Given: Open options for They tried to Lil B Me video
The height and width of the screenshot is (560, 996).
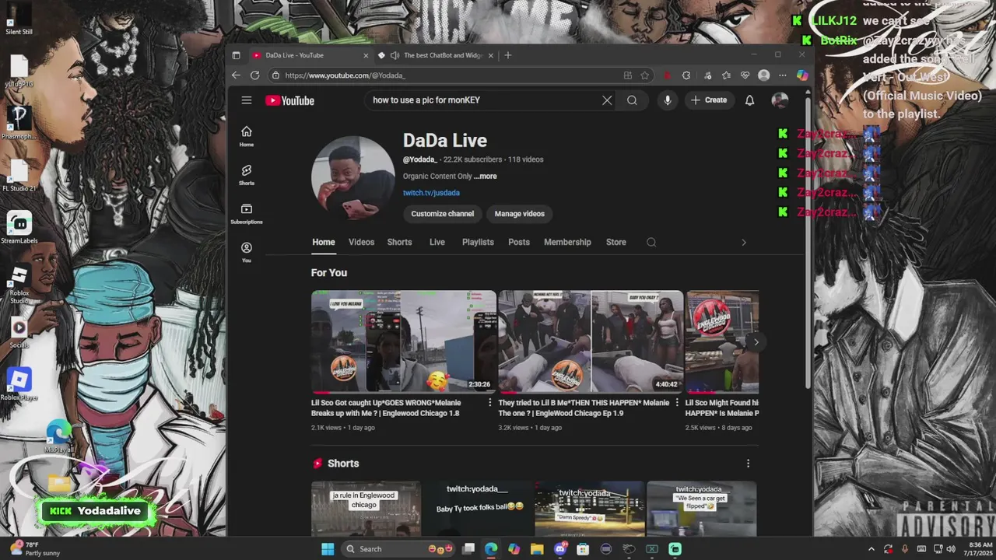Looking at the screenshot, I should click(x=676, y=403).
